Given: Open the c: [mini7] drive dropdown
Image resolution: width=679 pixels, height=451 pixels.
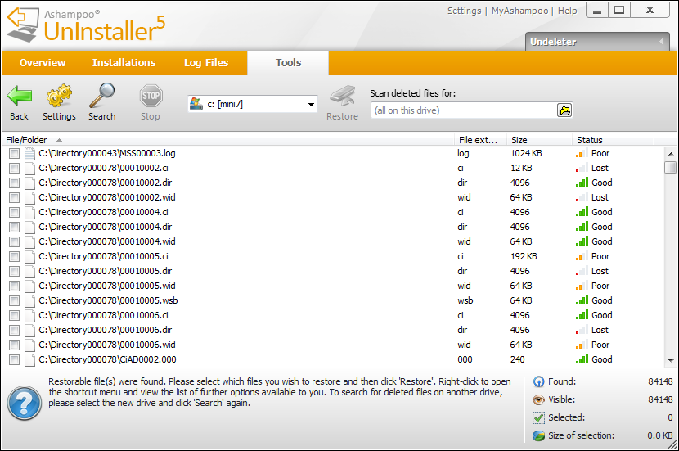Looking at the screenshot, I should (x=311, y=105).
